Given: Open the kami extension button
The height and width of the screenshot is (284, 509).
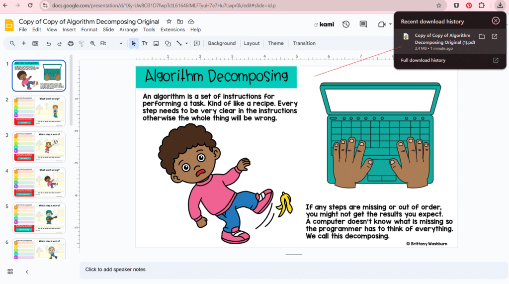Looking at the screenshot, I should coord(324,24).
